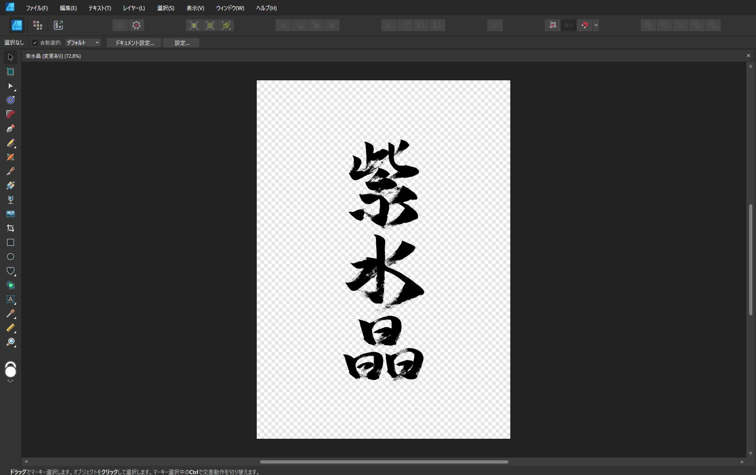Select the Ellipse tool
The width and height of the screenshot is (756, 475).
click(x=11, y=257)
